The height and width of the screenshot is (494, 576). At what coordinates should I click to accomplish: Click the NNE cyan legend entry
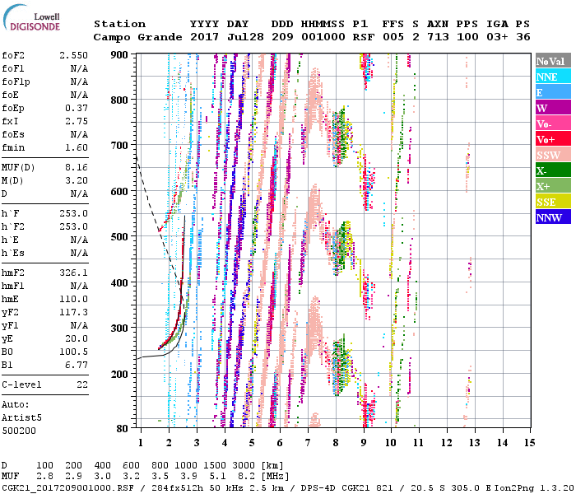(x=553, y=77)
